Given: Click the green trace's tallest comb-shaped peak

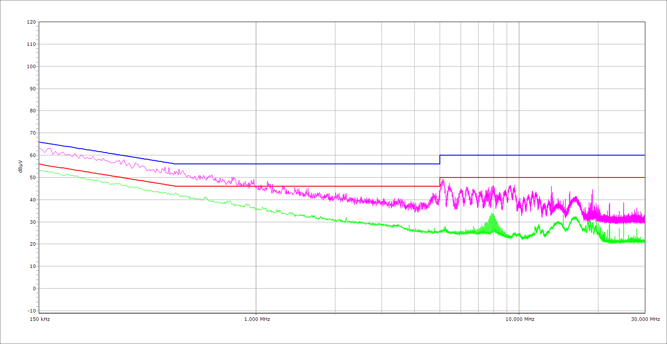Looking at the screenshot, I should (493, 214).
